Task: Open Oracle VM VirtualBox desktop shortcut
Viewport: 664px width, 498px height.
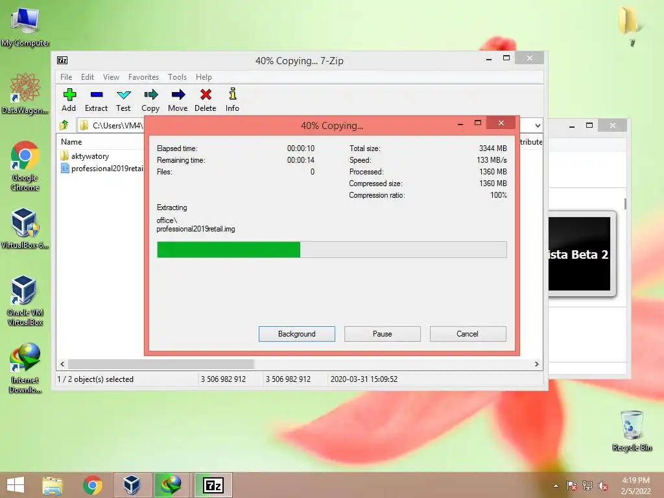Action: pos(25,300)
